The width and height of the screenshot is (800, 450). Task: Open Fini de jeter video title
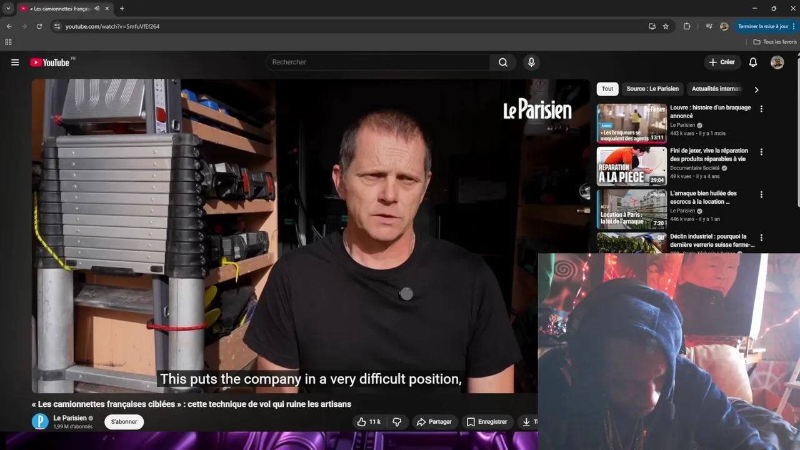709,155
